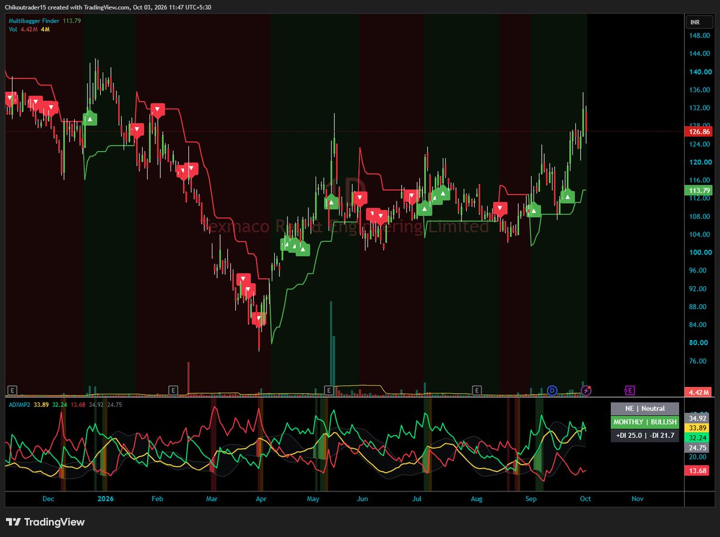The image size is (720, 537).
Task: Select the gray 24.75 ADX axis label
Action: [x=698, y=448]
